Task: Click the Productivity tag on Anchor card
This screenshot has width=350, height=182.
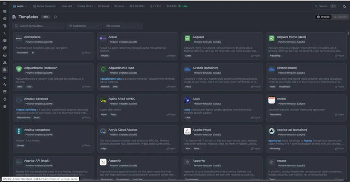Action: coord(275,115)
